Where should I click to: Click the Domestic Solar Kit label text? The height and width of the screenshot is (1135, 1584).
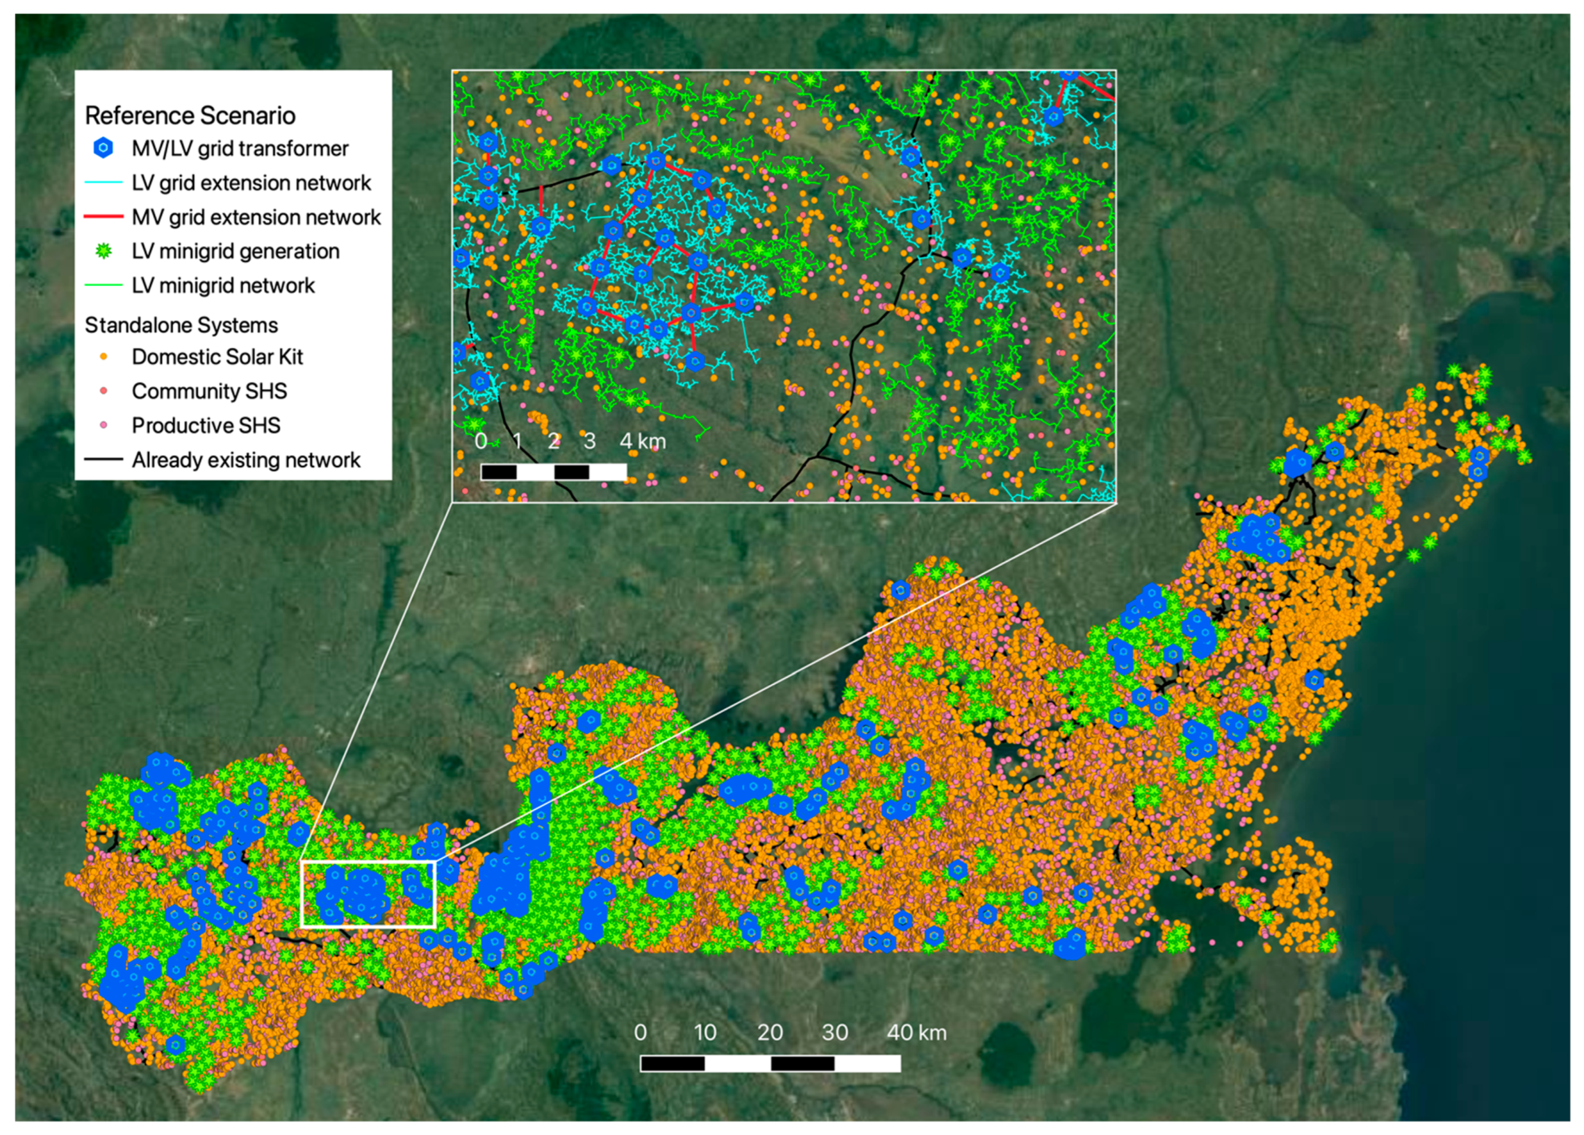[217, 357]
